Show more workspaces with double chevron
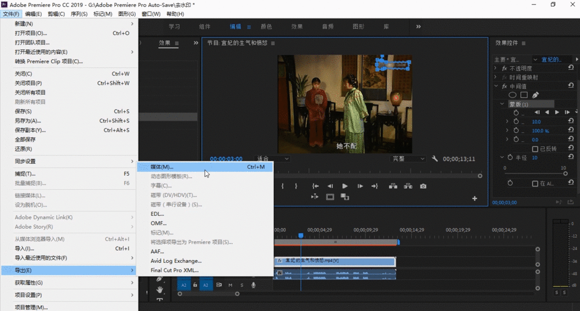This screenshot has height=311, width=580. pos(418,27)
